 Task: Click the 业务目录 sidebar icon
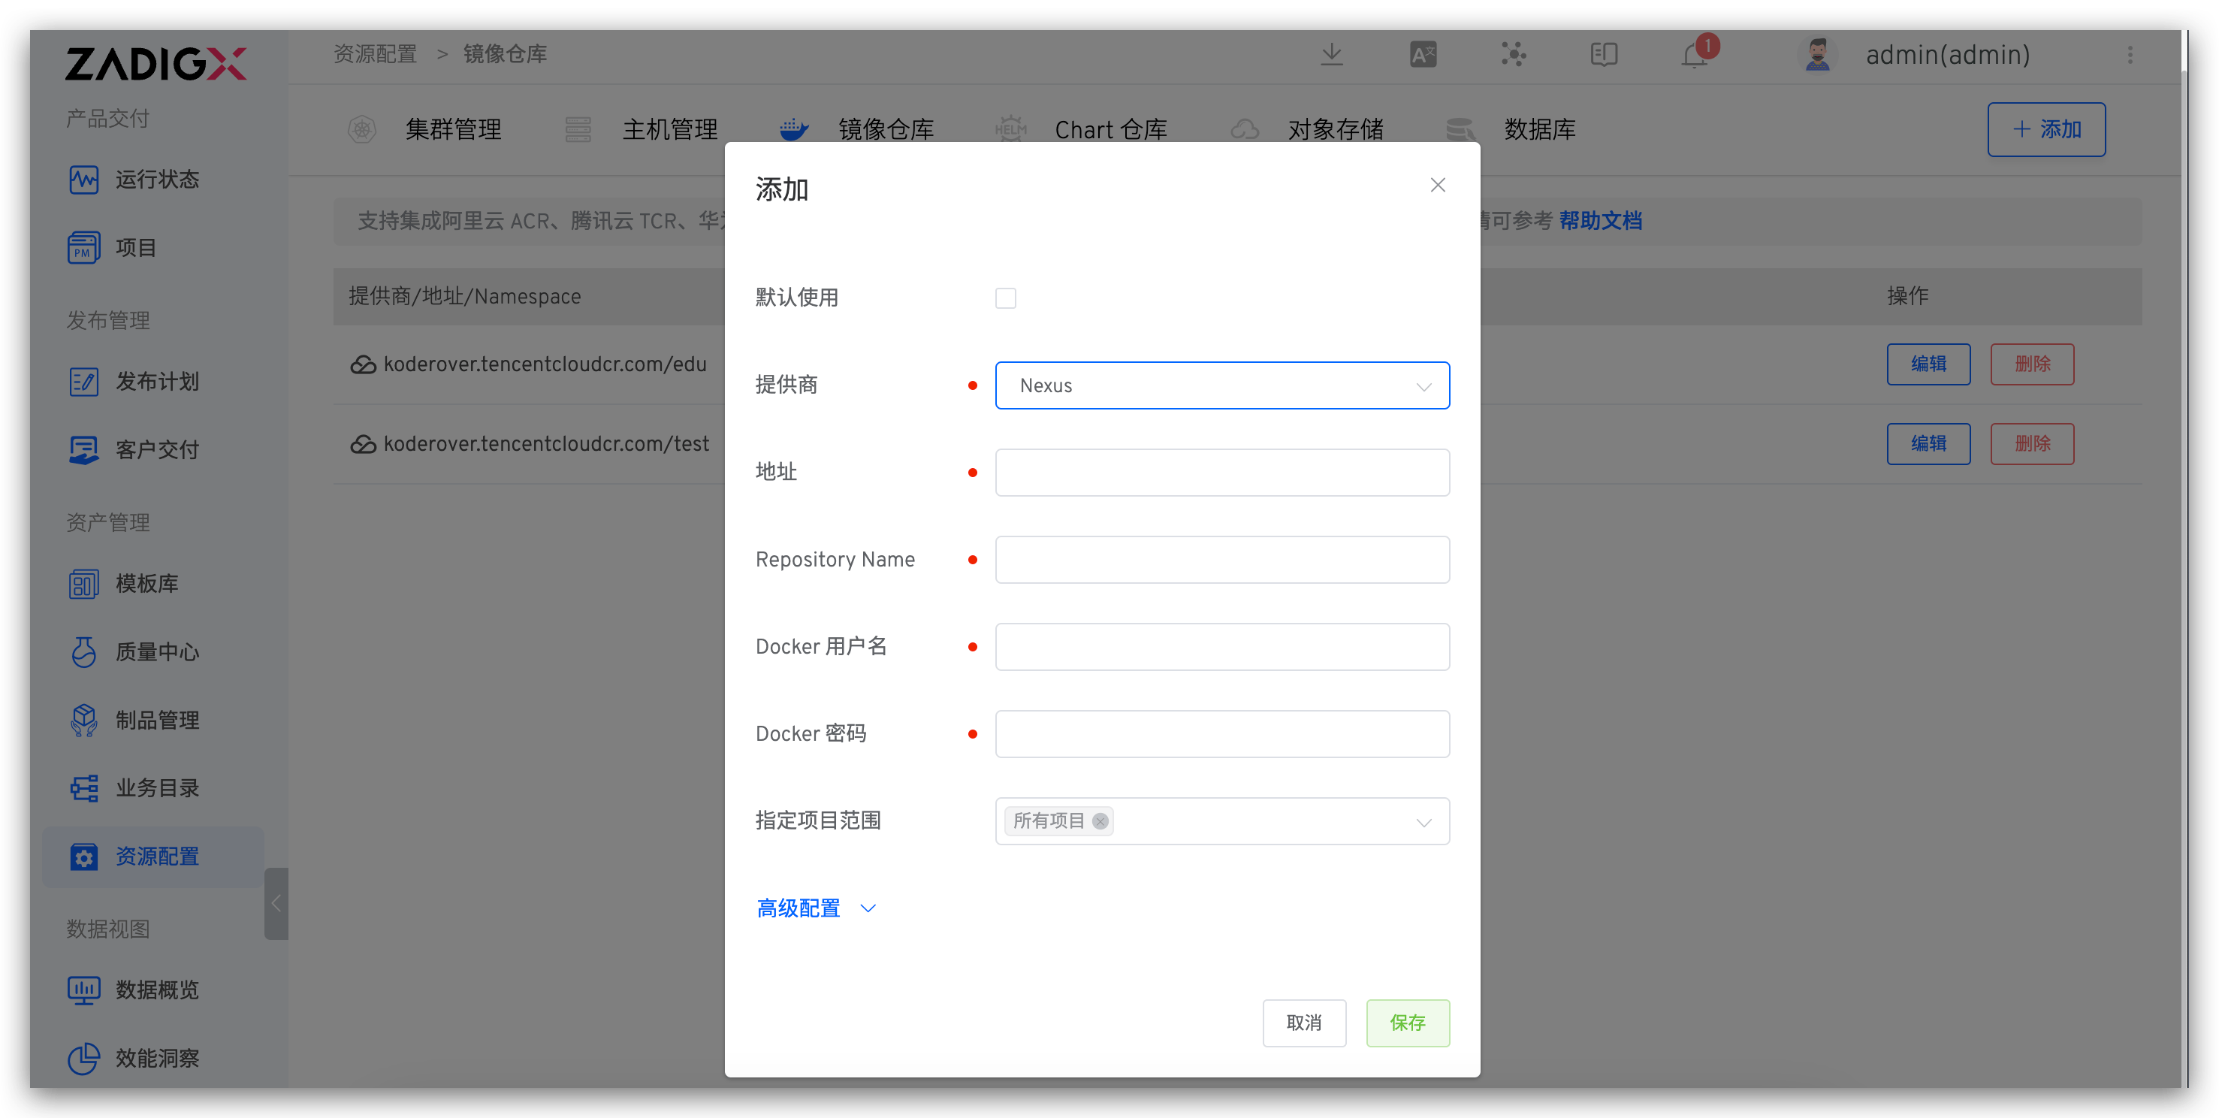tap(83, 788)
